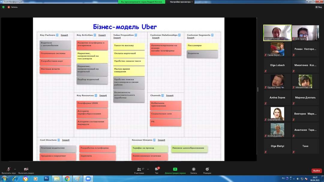Open help icon beside Cost Structure

click(59, 140)
